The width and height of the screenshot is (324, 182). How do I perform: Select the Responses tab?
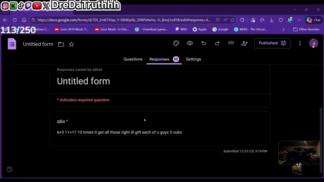pos(164,59)
